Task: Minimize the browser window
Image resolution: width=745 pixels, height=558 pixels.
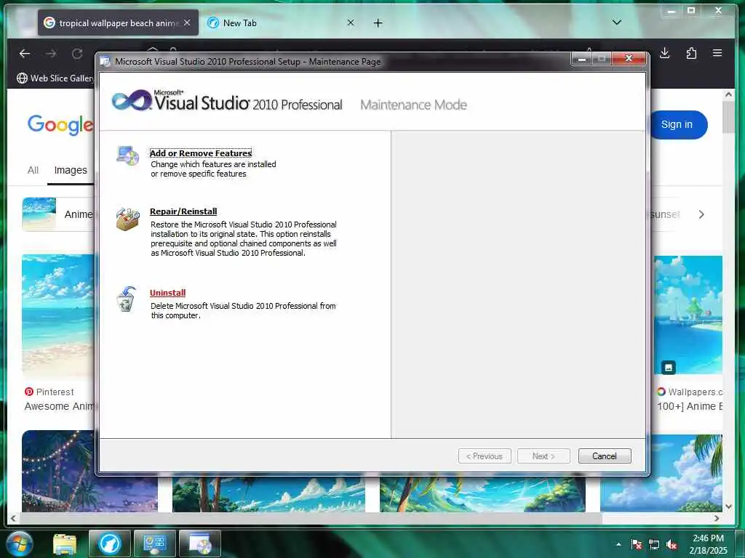Action: point(671,10)
